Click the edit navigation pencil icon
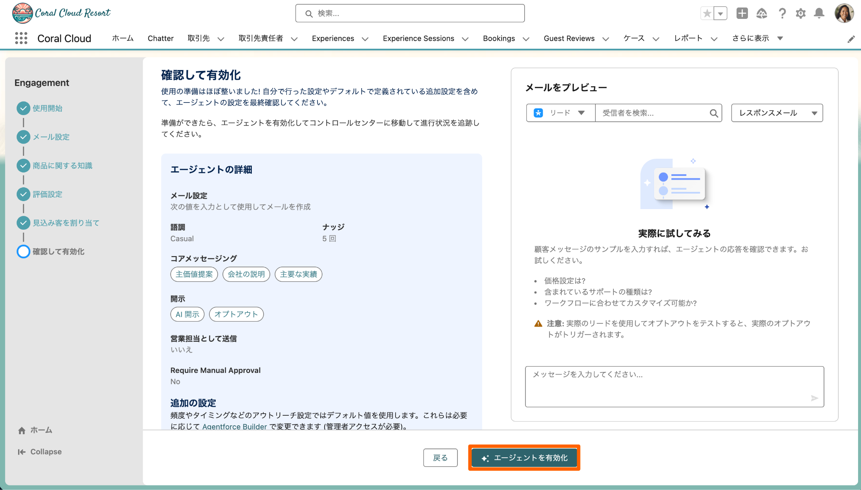Screen dimensions: 861x490 (x=851, y=39)
